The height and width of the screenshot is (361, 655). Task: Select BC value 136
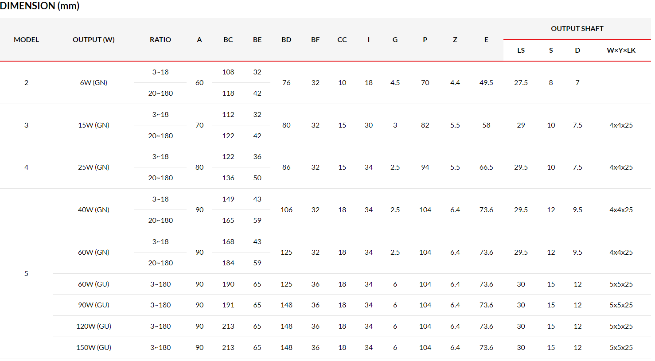tap(228, 178)
